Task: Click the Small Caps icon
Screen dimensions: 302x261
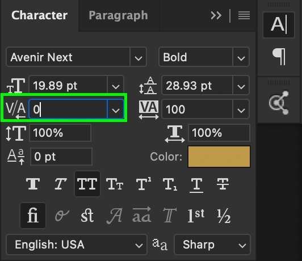Action: point(115,184)
